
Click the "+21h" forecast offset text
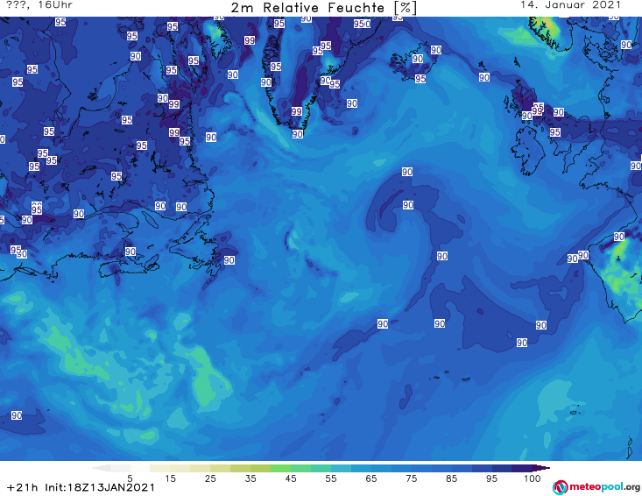(22, 487)
